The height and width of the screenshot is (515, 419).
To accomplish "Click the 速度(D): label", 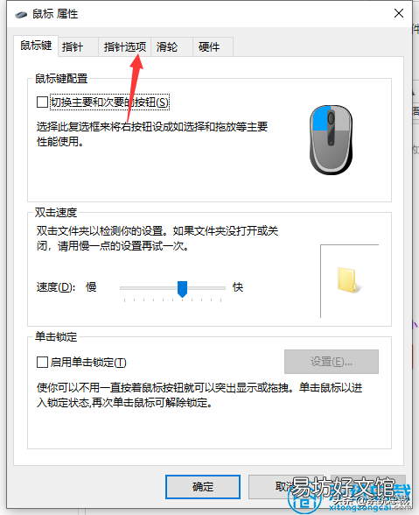I will pyautogui.click(x=56, y=287).
